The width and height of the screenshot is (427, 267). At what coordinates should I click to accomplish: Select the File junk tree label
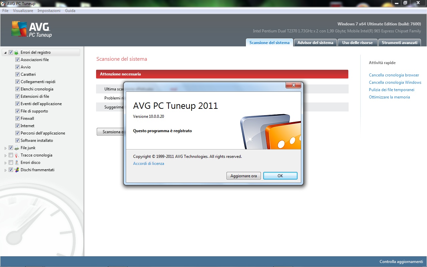pyautogui.click(x=28, y=148)
